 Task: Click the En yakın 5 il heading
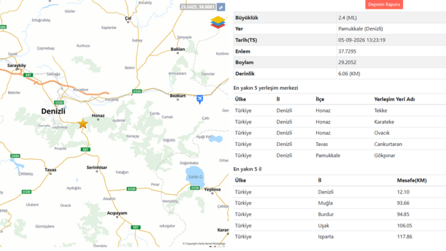(247, 169)
